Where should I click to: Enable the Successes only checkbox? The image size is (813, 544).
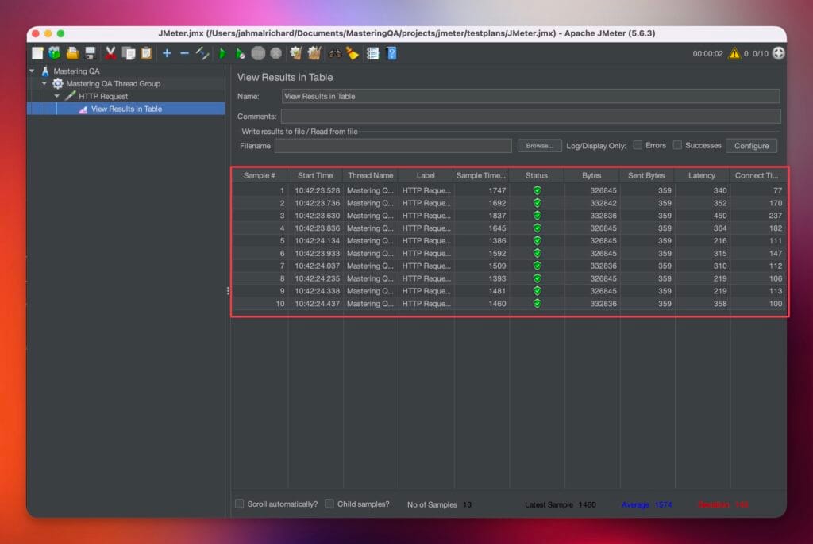pos(677,145)
